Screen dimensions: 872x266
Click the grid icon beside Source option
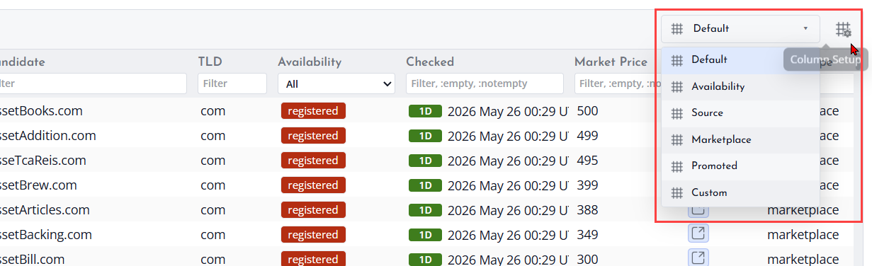click(x=677, y=113)
